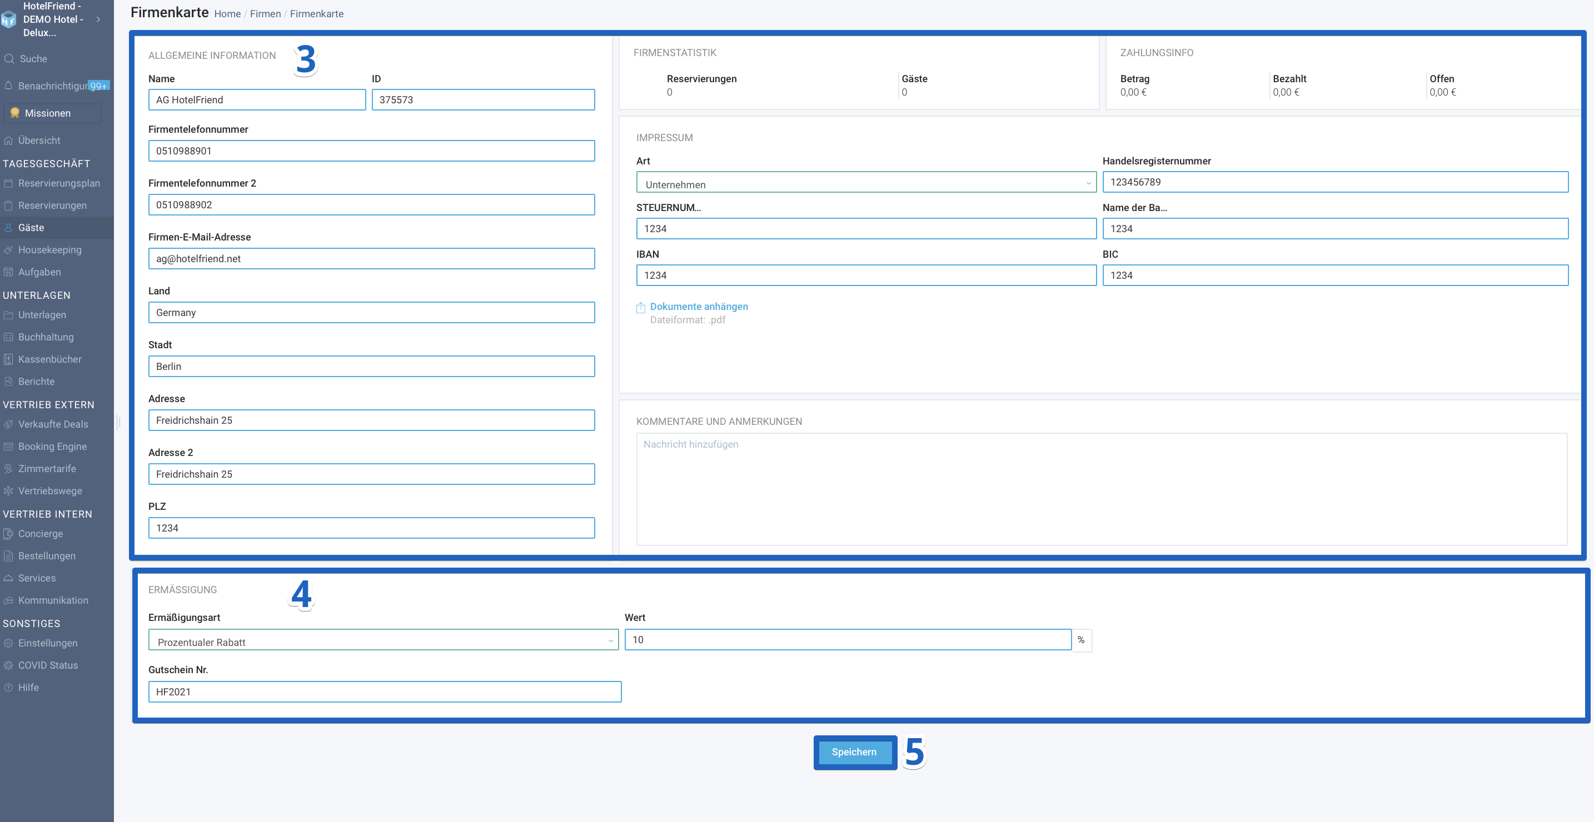The width and height of the screenshot is (1594, 822).
Task: Click the COVID Status icon
Action: [9, 665]
